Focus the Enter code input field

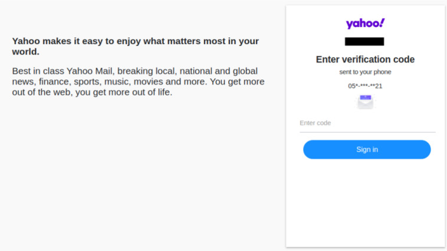[x=367, y=123]
